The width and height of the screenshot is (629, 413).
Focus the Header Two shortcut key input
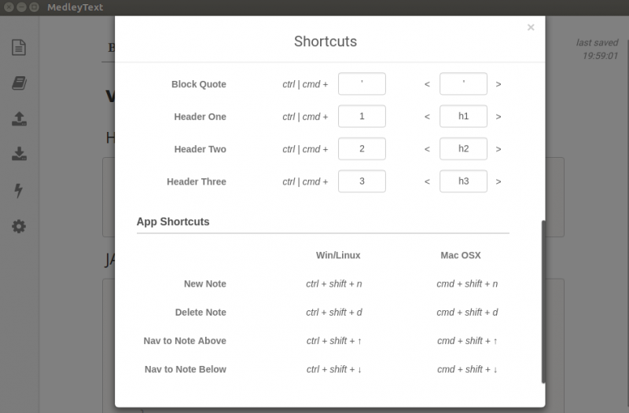[x=362, y=149]
